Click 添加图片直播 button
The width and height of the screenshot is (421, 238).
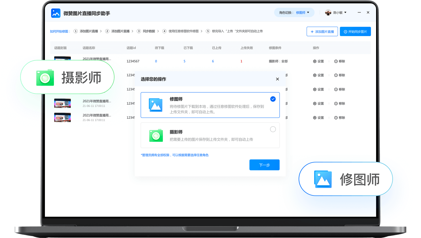point(322,32)
